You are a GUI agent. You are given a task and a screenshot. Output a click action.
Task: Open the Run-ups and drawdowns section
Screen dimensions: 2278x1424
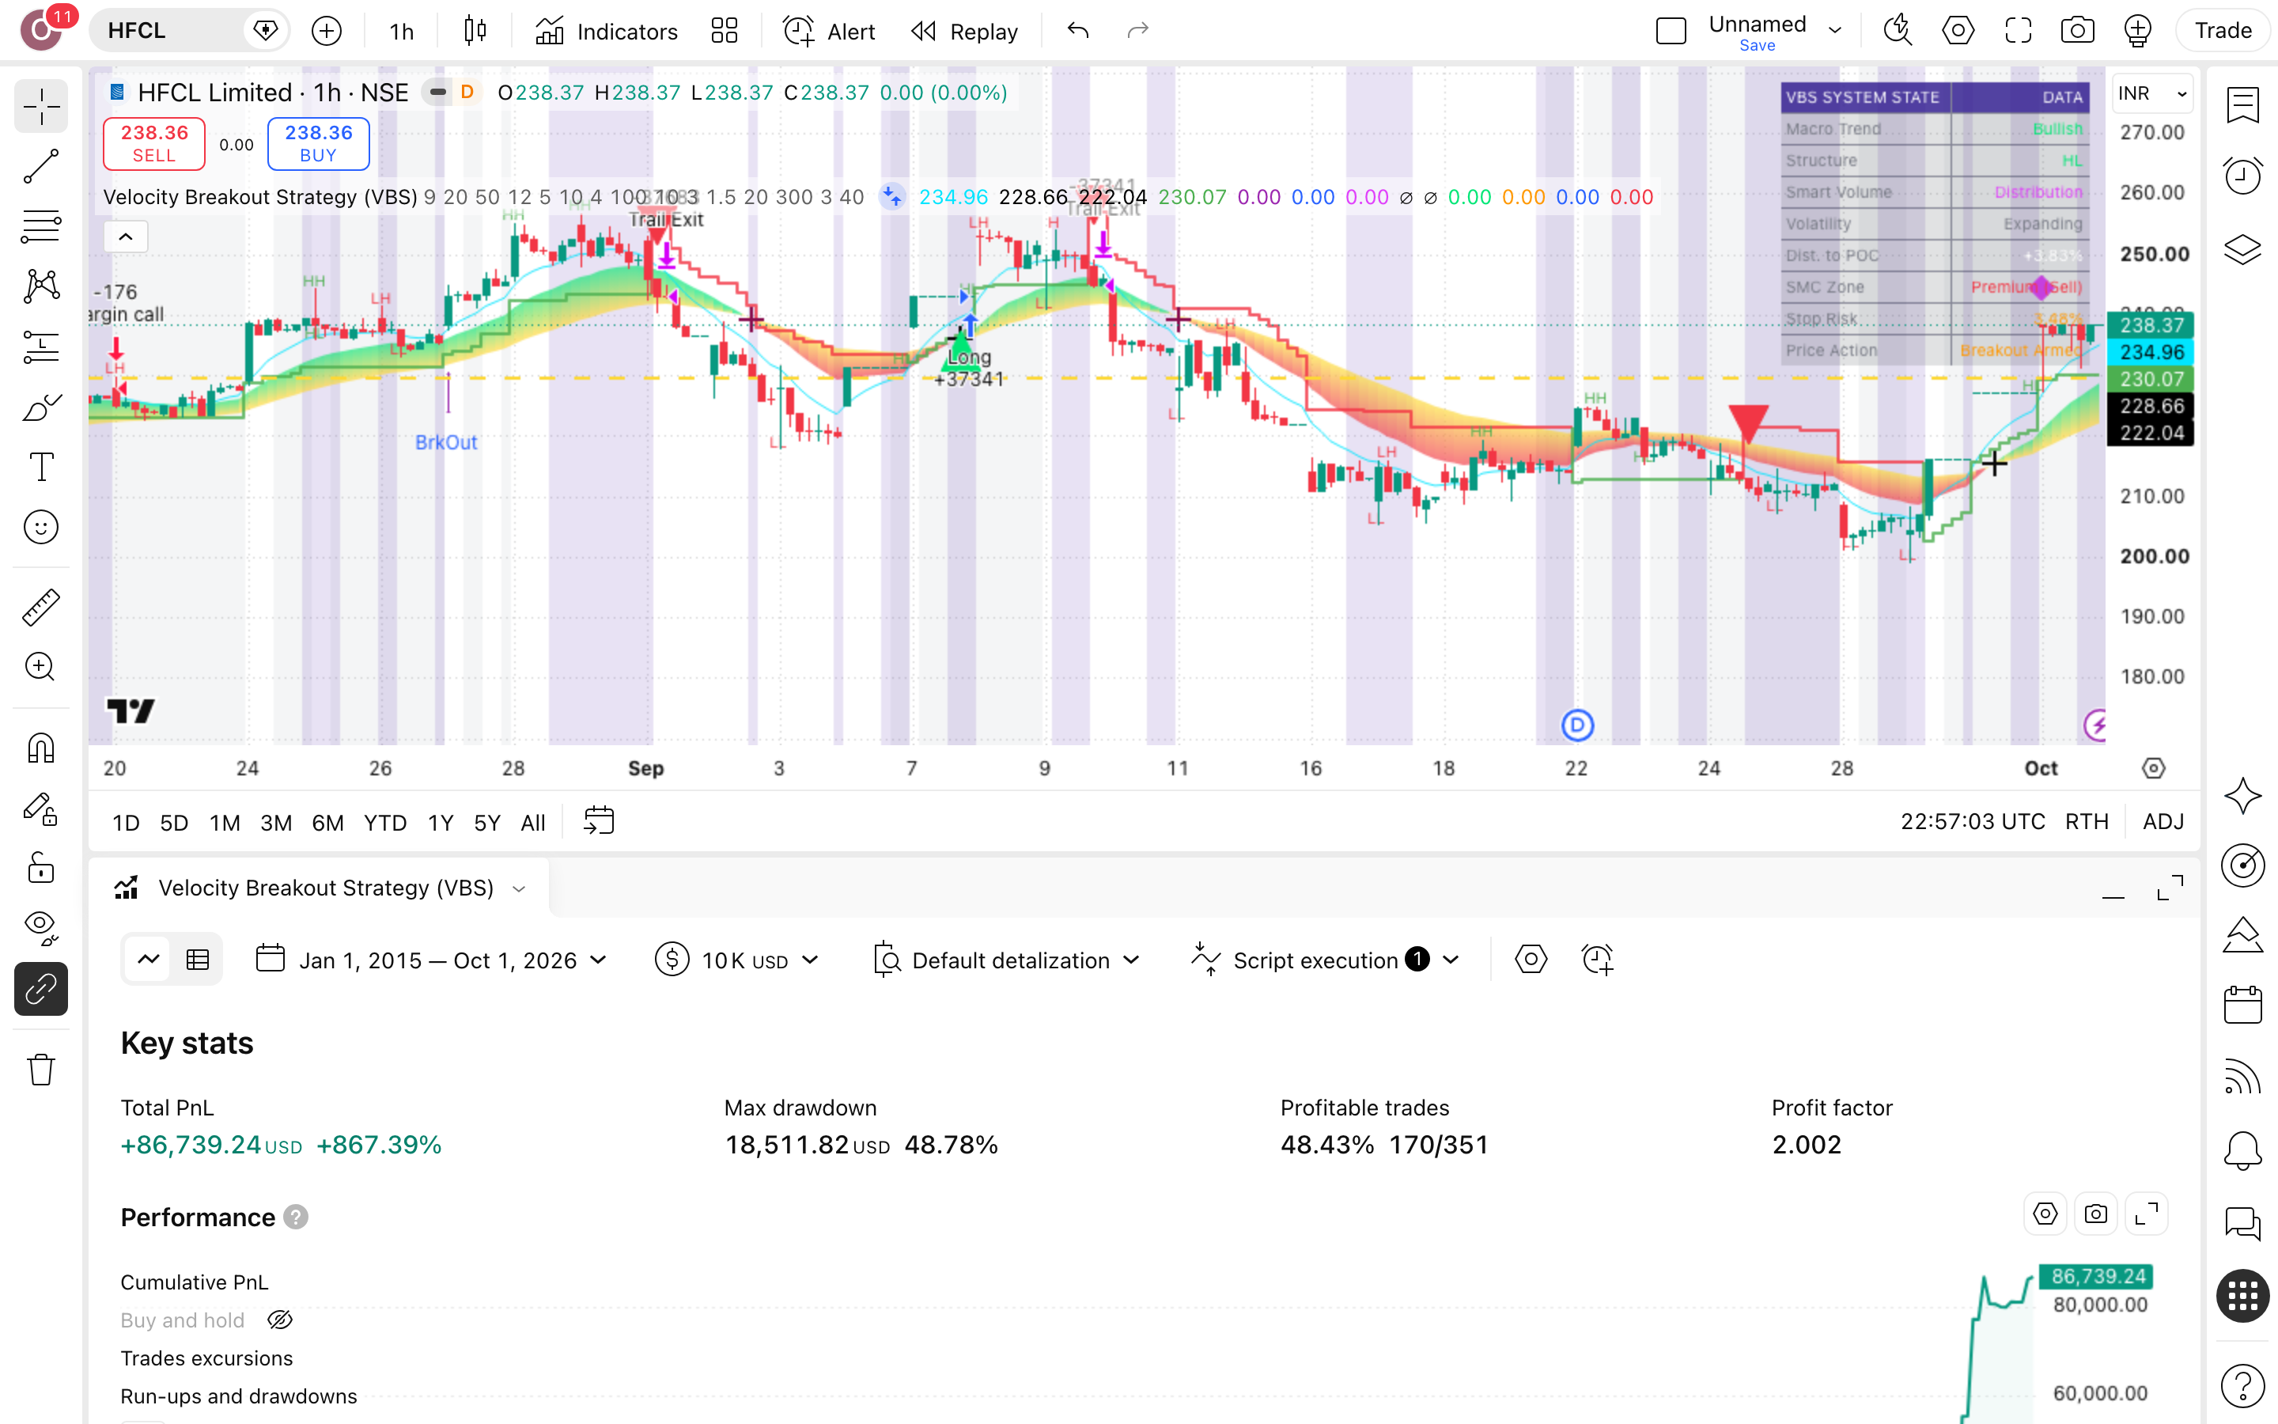point(239,1396)
